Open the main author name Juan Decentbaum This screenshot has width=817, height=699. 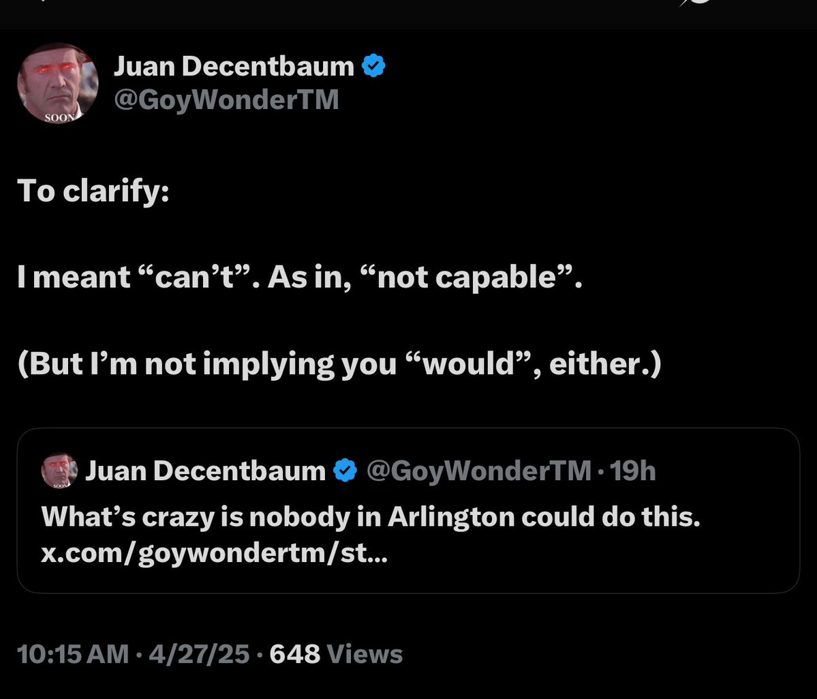234,67
